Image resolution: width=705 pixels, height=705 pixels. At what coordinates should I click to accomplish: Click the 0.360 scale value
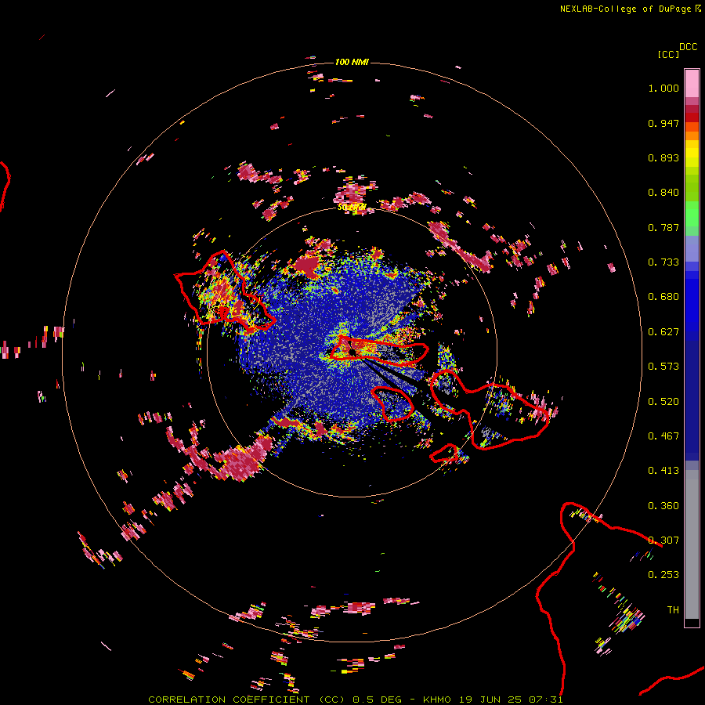(x=663, y=506)
